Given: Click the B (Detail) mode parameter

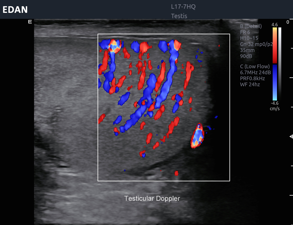Looking at the screenshot, I should coord(251,26).
